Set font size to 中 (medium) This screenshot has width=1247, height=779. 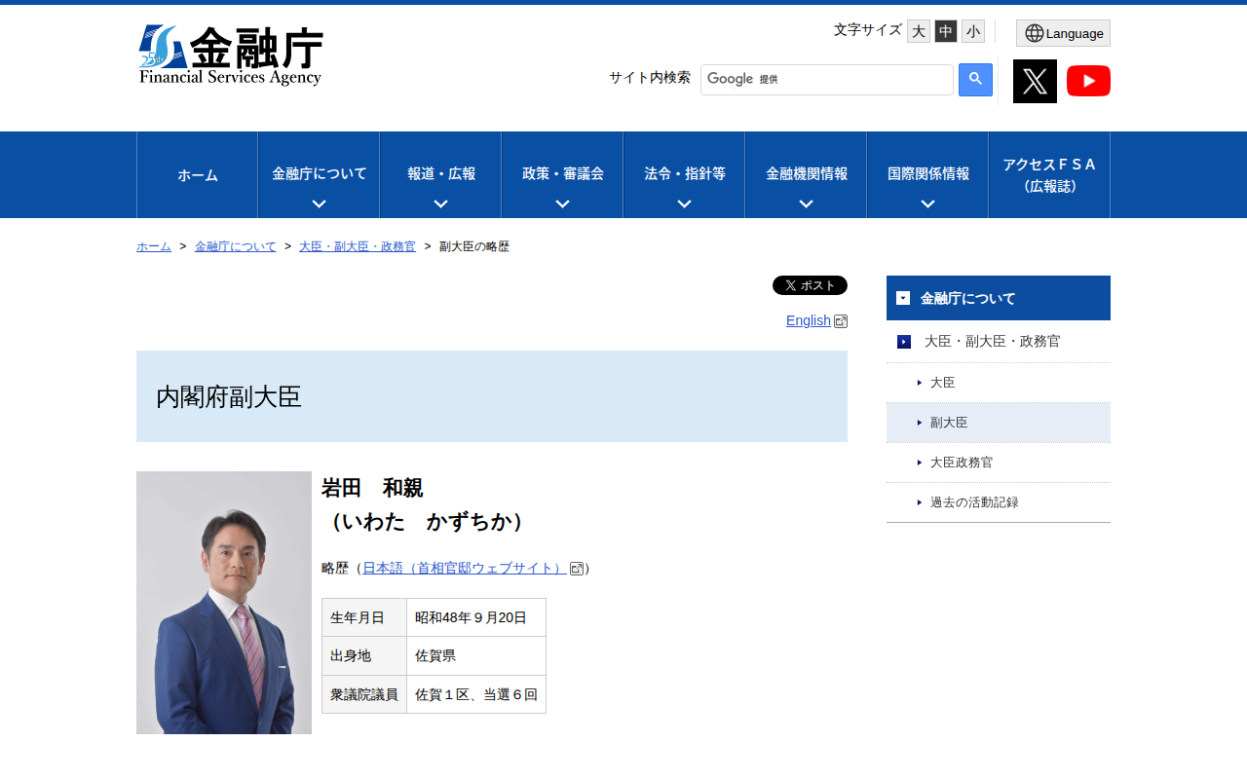pyautogui.click(x=945, y=31)
